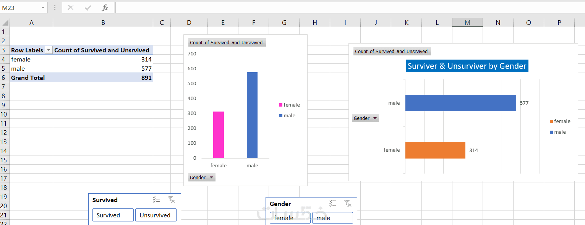Open the Row Labels filter dropdown
Screen dimensions: 585x225
(x=49, y=50)
